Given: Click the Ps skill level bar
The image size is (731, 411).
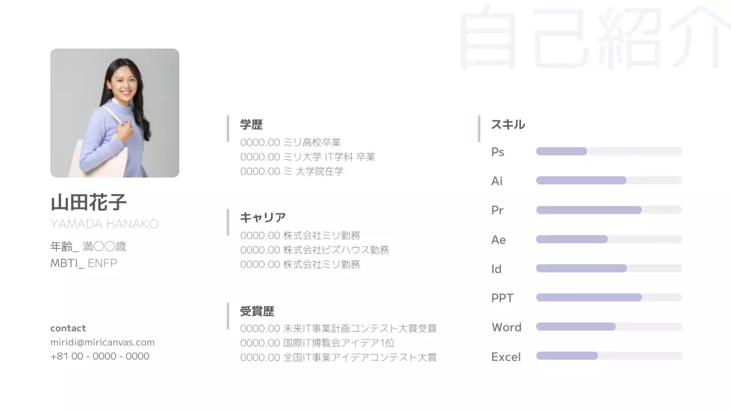Looking at the screenshot, I should coord(609,151).
